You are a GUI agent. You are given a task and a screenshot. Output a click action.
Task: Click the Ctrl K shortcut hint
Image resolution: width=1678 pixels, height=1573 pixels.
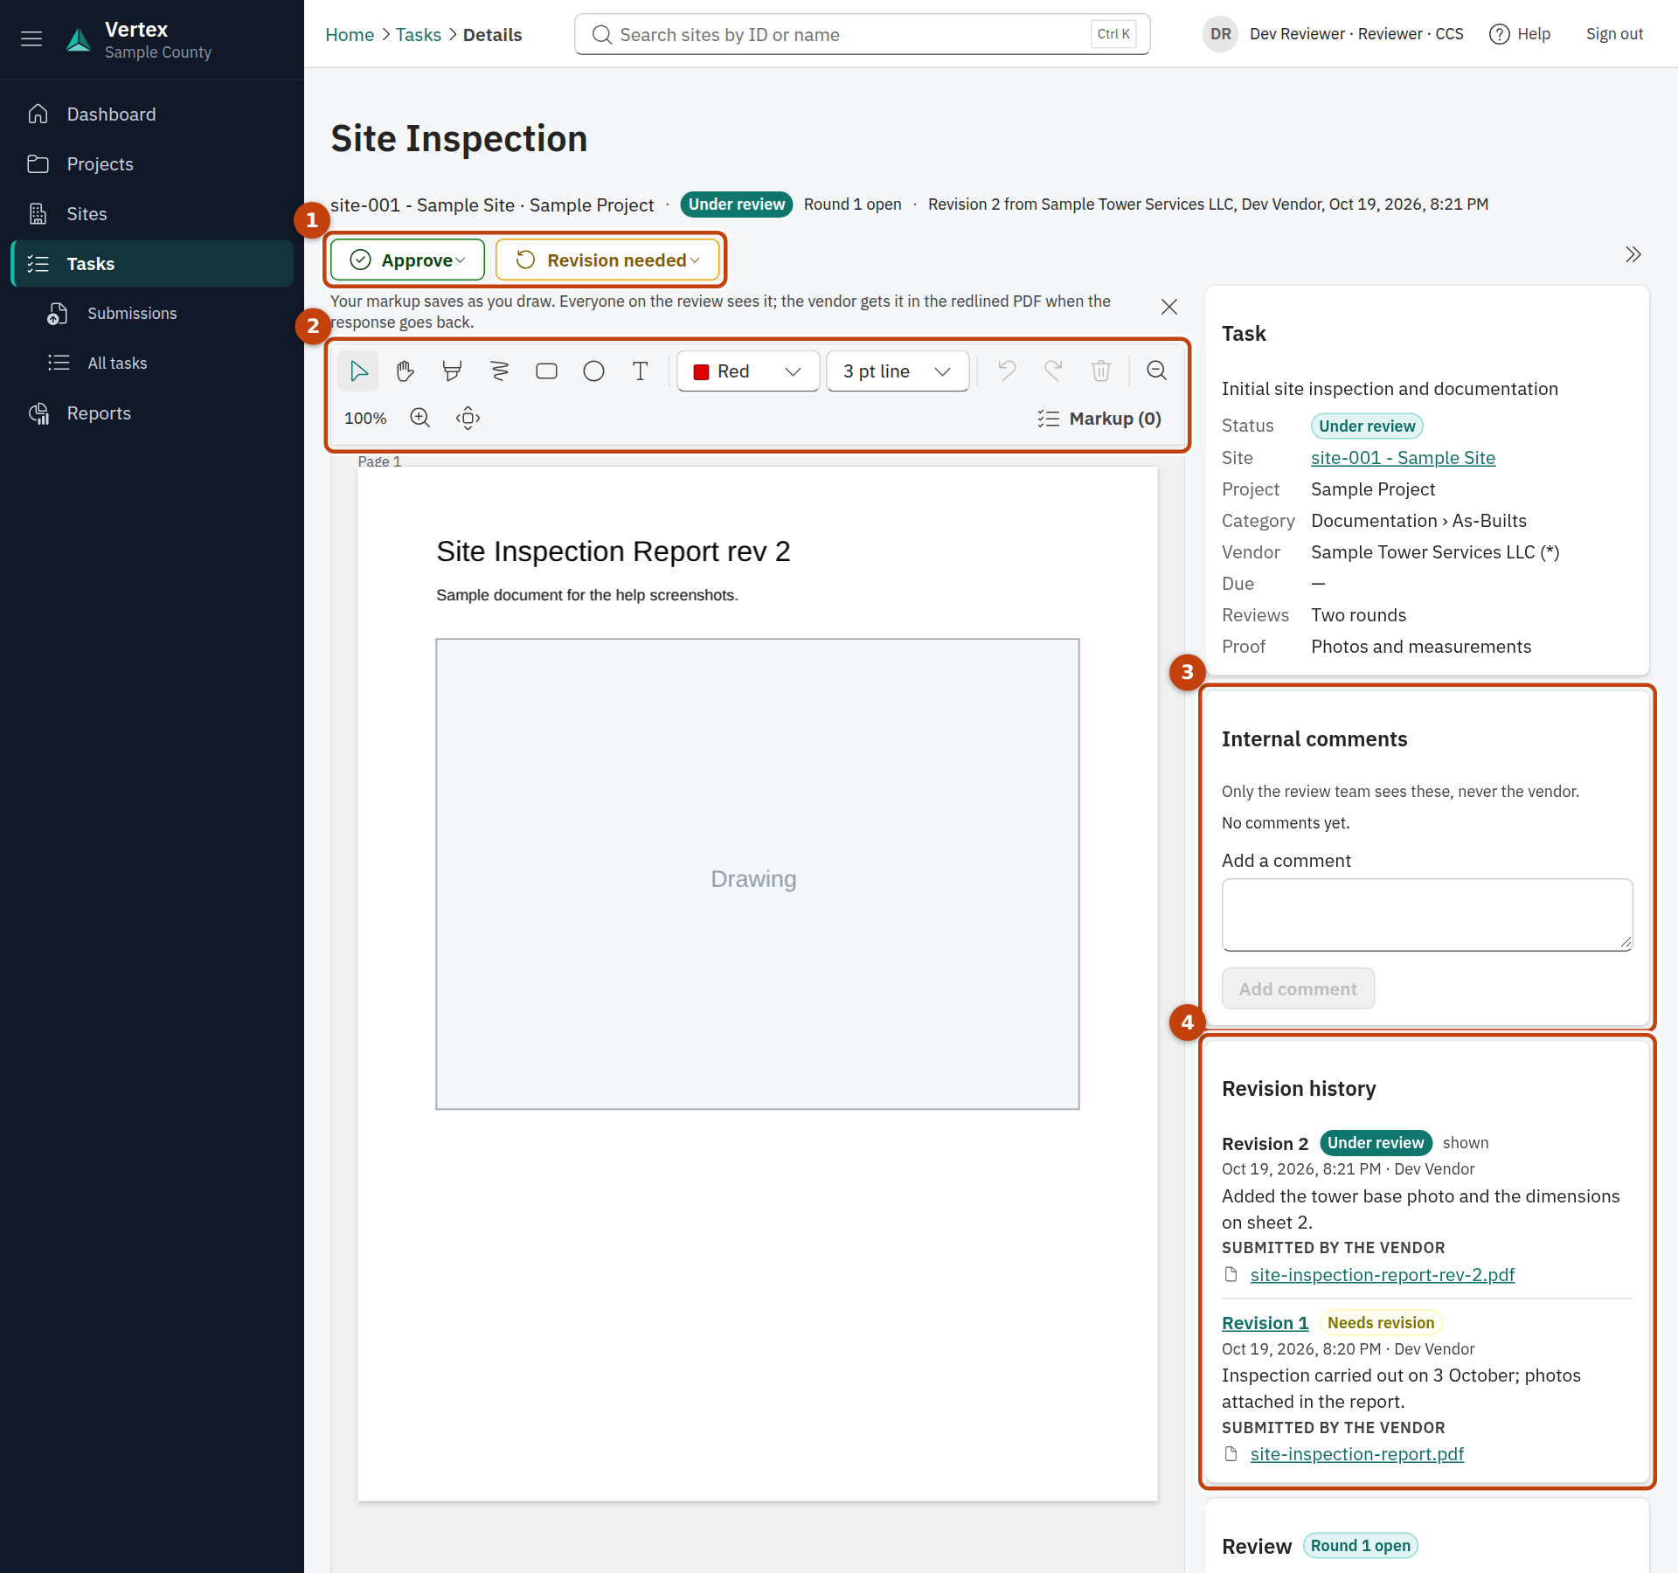[x=1113, y=35]
